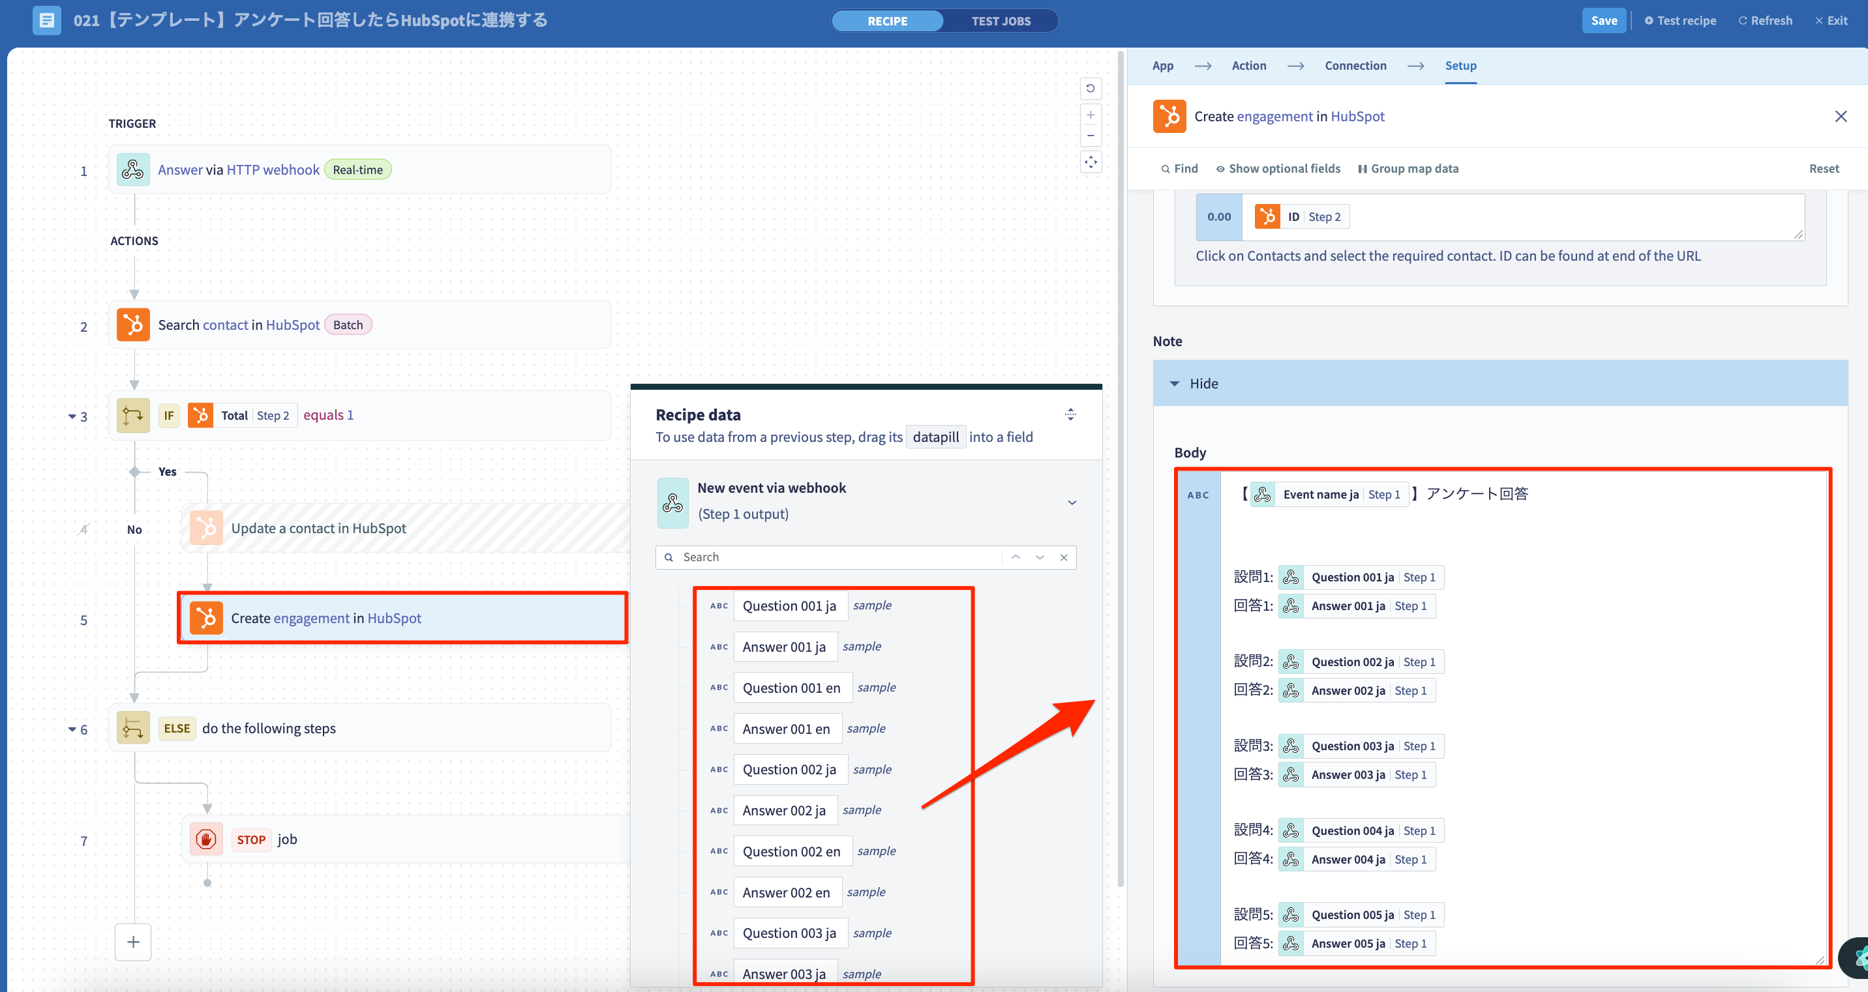Click the Question 004 ja pill in Body field
Image resolution: width=1868 pixels, height=992 pixels.
click(x=1361, y=830)
